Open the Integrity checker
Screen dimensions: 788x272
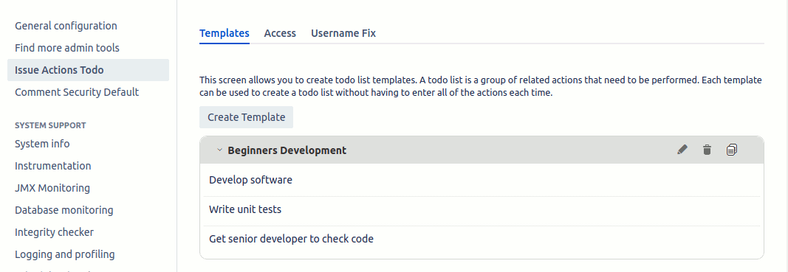tap(54, 232)
